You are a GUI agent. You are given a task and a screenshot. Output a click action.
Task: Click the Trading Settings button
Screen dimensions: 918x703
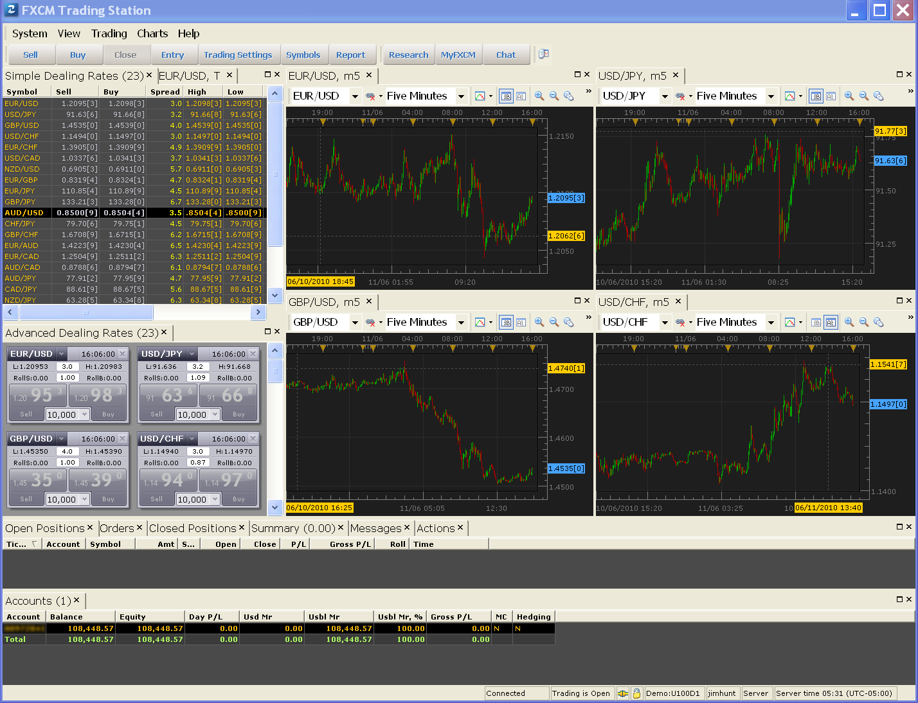click(238, 55)
